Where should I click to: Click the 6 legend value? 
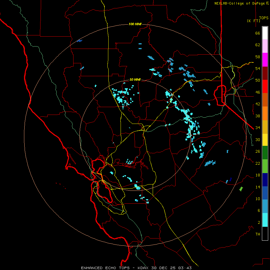(259, 210)
